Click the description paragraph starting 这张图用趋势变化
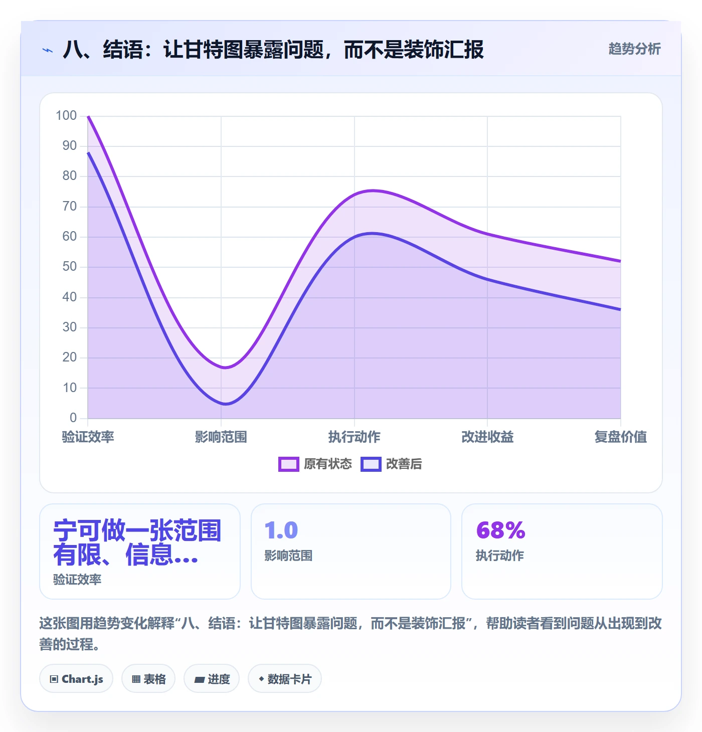Viewport: 702px width, 732px height. coord(350,634)
